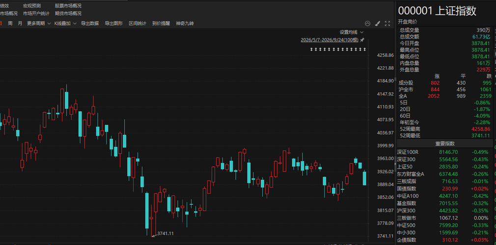The width and height of the screenshot is (496, 245).
Task: Open 区间统计 tool
Action: point(138,24)
